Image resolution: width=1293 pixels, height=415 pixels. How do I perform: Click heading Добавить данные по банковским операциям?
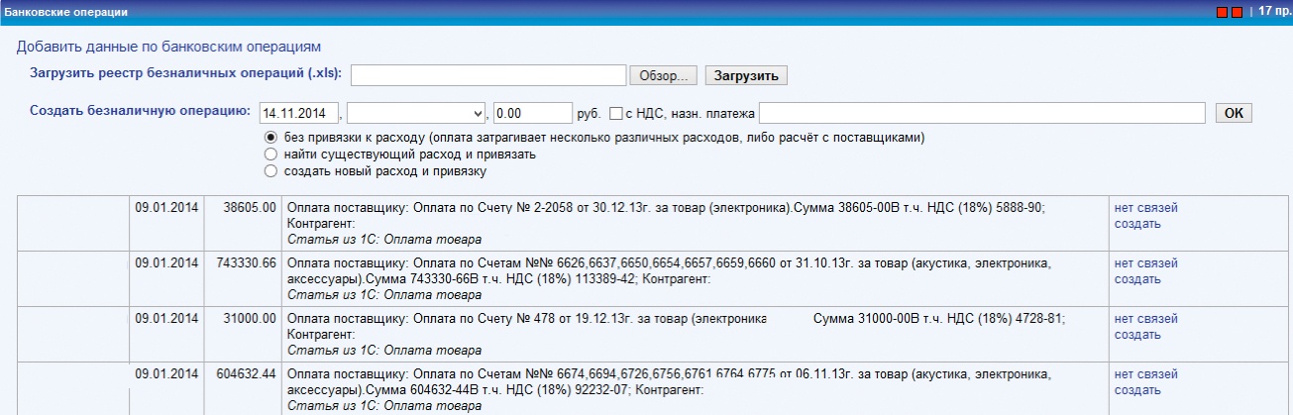pyautogui.click(x=168, y=47)
